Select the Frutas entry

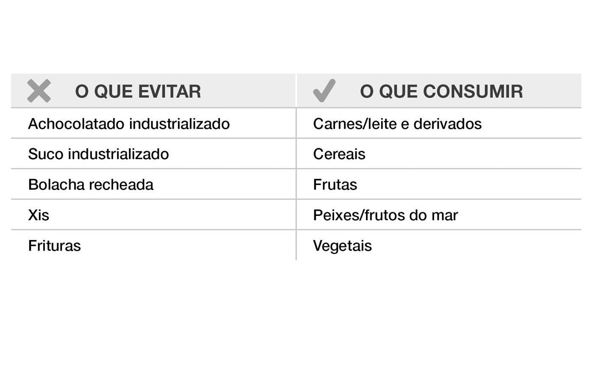click(x=335, y=185)
